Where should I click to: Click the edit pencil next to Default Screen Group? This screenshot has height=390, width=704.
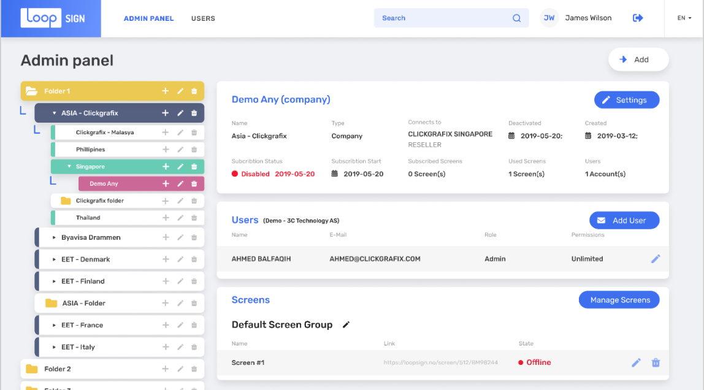pyautogui.click(x=346, y=324)
